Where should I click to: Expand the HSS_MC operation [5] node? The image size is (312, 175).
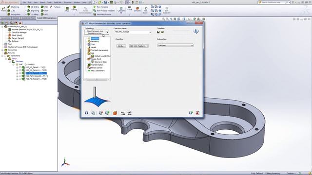tap(17, 79)
